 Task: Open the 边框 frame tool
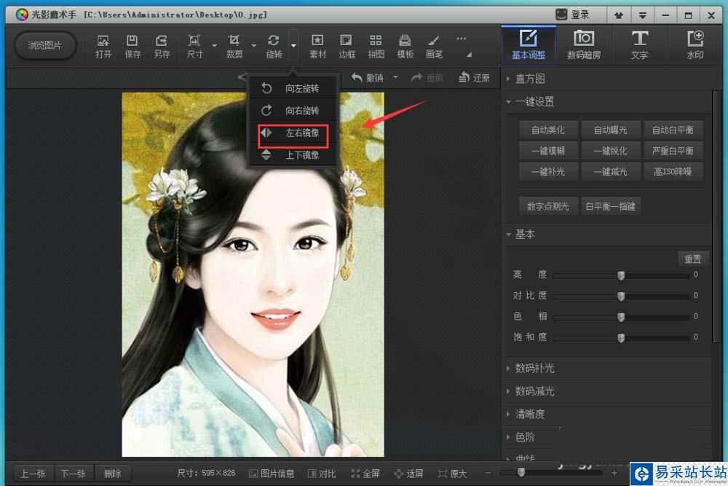(347, 46)
